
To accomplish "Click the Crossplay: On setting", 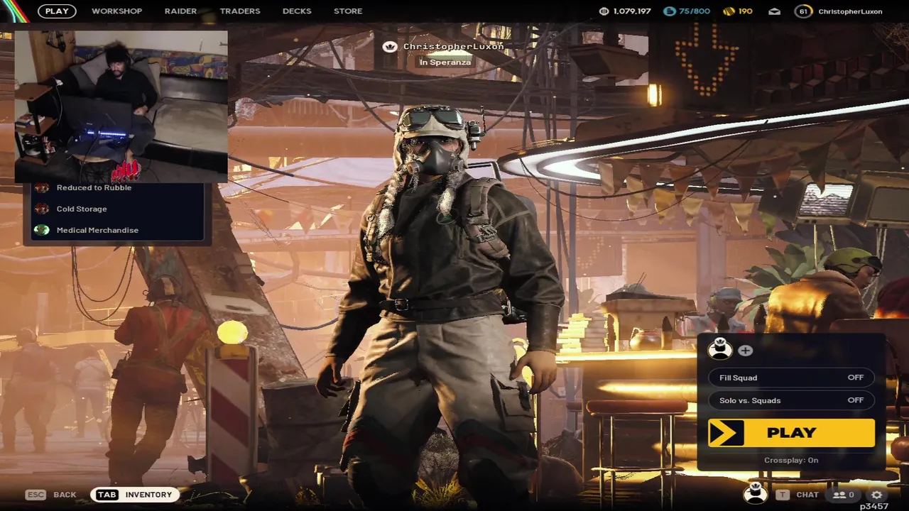I will [x=791, y=460].
